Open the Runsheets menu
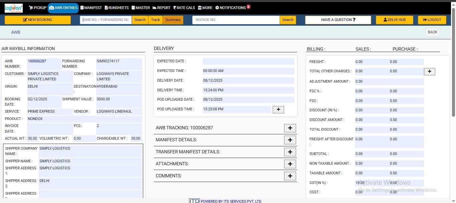This screenshot has height=203, width=456. (x=117, y=8)
